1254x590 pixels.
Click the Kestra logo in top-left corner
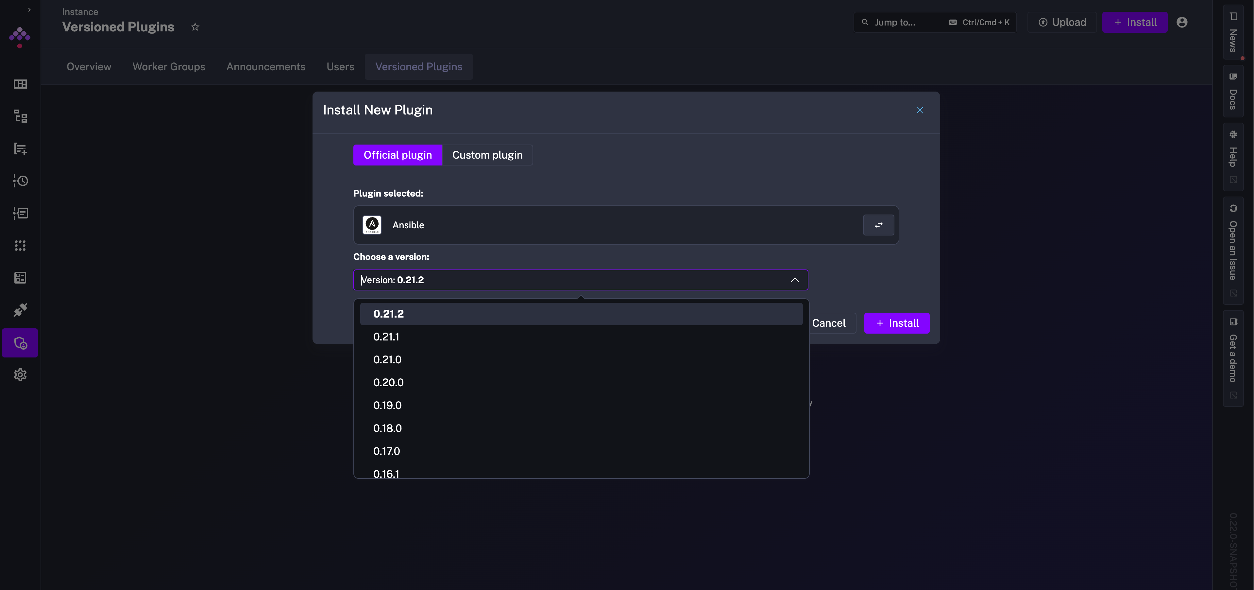pos(20,37)
